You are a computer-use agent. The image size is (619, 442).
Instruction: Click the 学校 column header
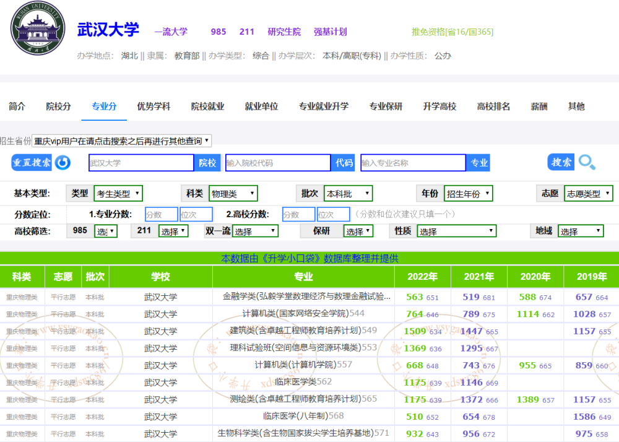tap(160, 277)
